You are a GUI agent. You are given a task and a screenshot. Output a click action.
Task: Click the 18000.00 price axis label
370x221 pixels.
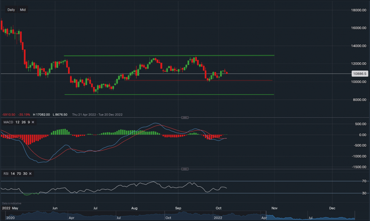(x=358, y=10)
